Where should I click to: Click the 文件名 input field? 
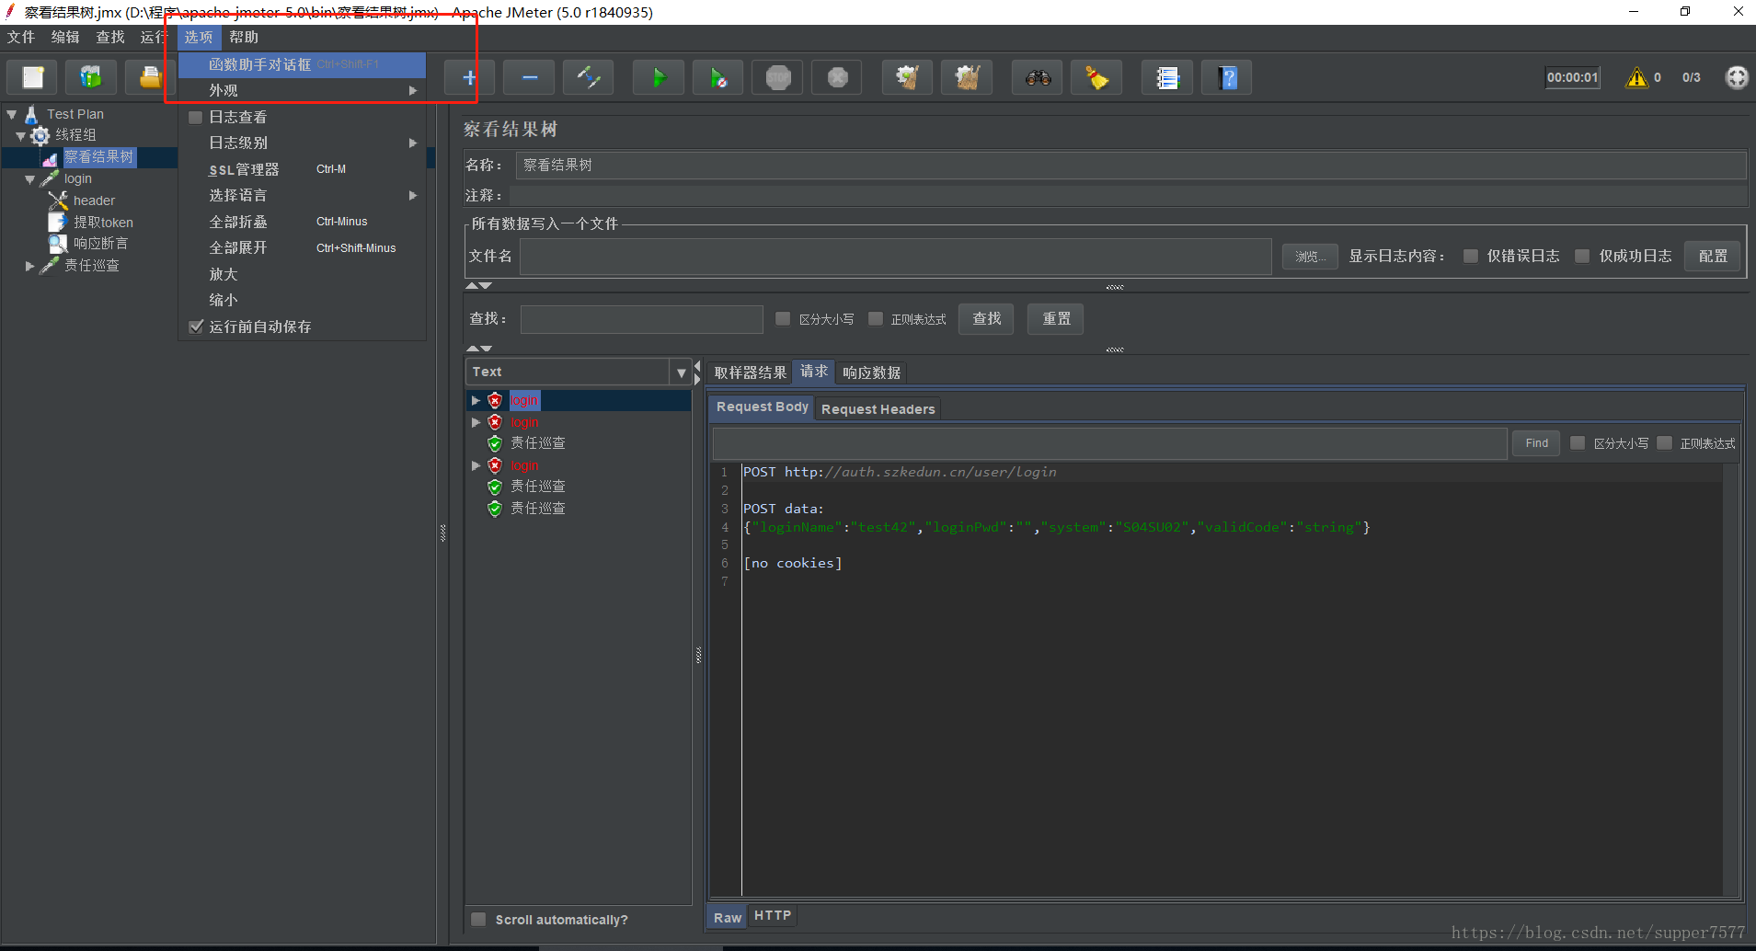tap(895, 257)
